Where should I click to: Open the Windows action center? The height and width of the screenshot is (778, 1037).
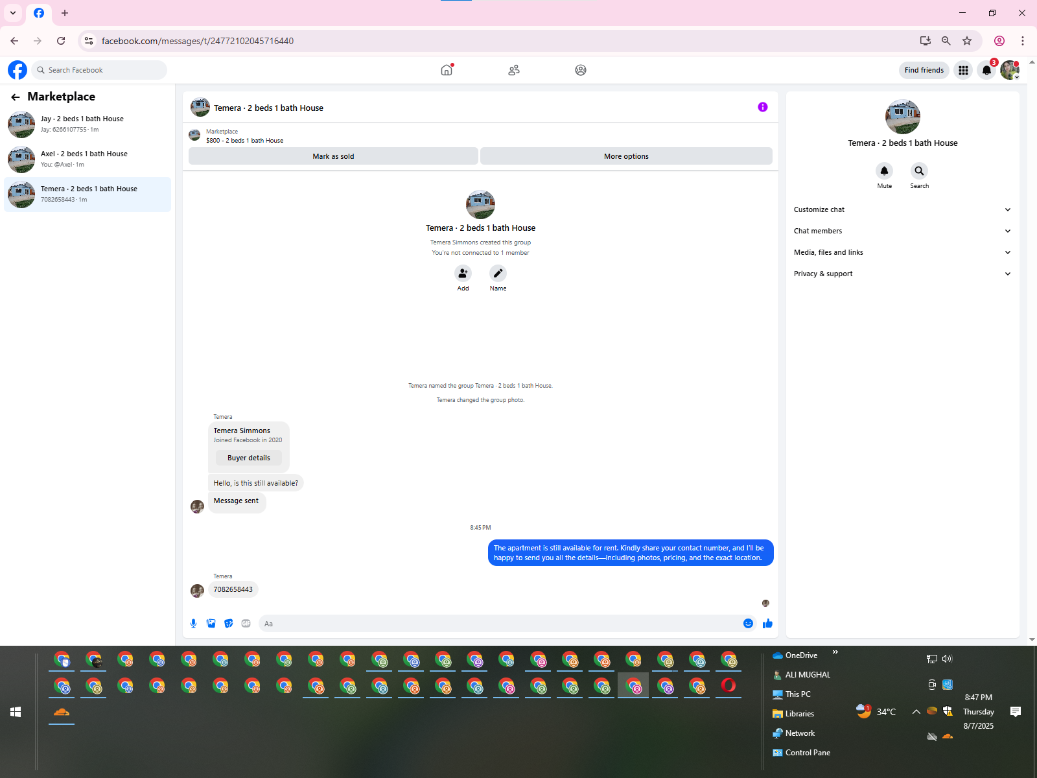pyautogui.click(x=1016, y=712)
